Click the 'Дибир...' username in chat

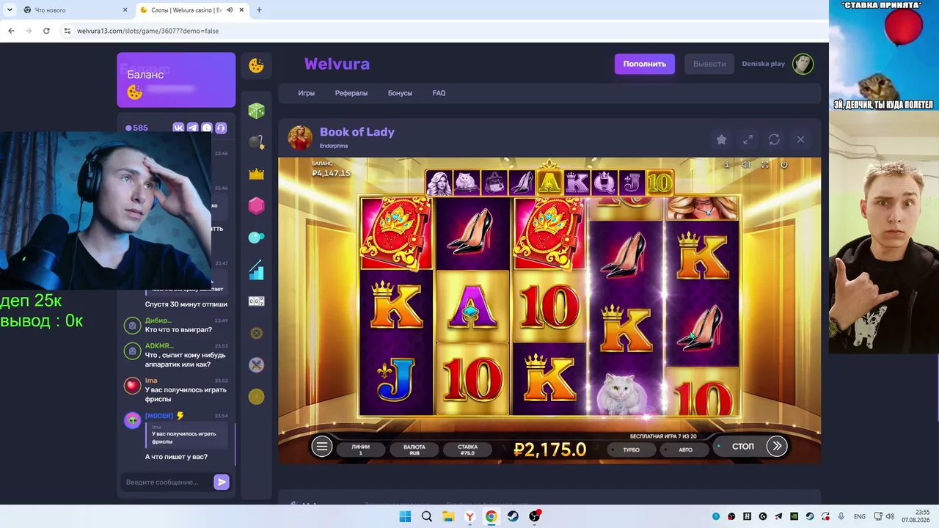click(x=158, y=320)
